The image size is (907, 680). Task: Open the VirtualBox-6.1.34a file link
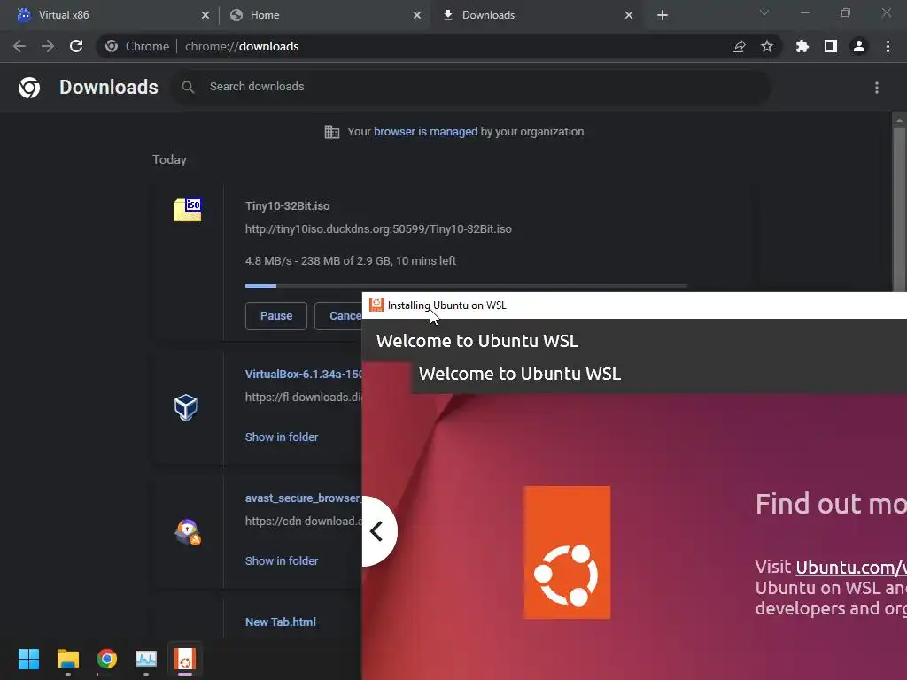pyautogui.click(x=304, y=375)
